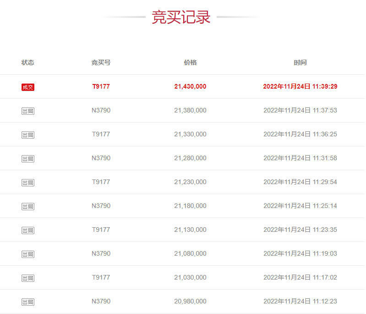
Task: Click the 出局 badge for the 21,080,000 bid
Action: tap(28, 254)
